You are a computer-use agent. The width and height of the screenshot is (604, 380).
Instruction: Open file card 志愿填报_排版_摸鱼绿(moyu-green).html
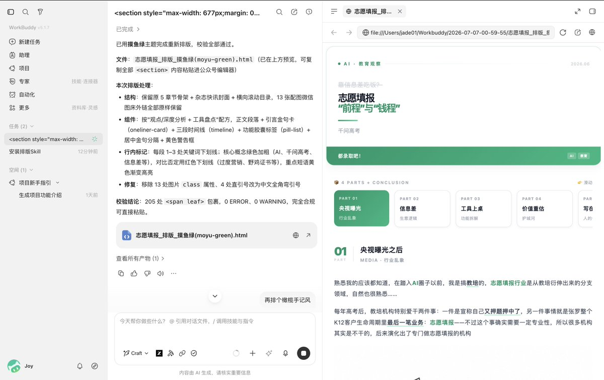click(216, 235)
